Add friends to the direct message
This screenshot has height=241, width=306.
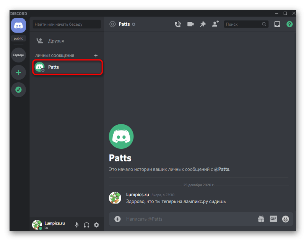pyautogui.click(x=216, y=24)
